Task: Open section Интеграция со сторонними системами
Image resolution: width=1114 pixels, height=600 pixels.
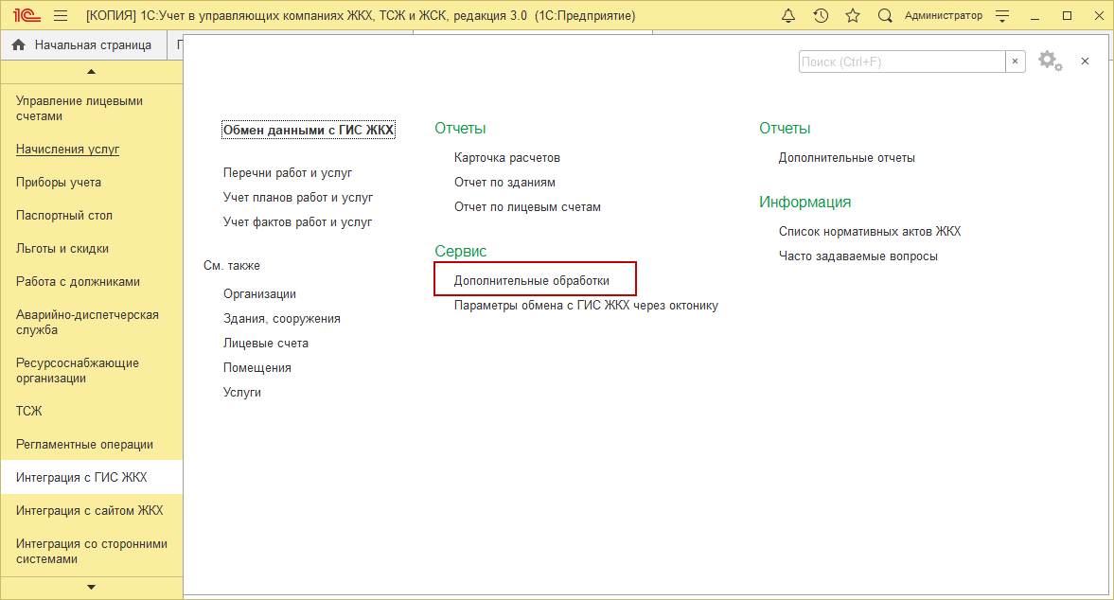Action: coord(92,552)
